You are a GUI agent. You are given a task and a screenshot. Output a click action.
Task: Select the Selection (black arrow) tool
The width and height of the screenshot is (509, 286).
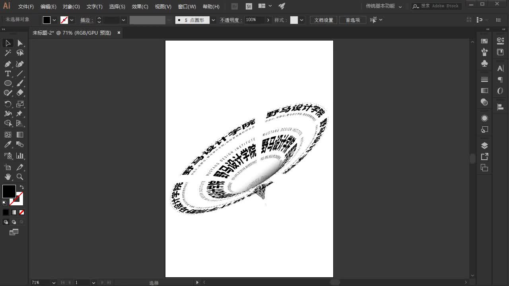pyautogui.click(x=8, y=43)
